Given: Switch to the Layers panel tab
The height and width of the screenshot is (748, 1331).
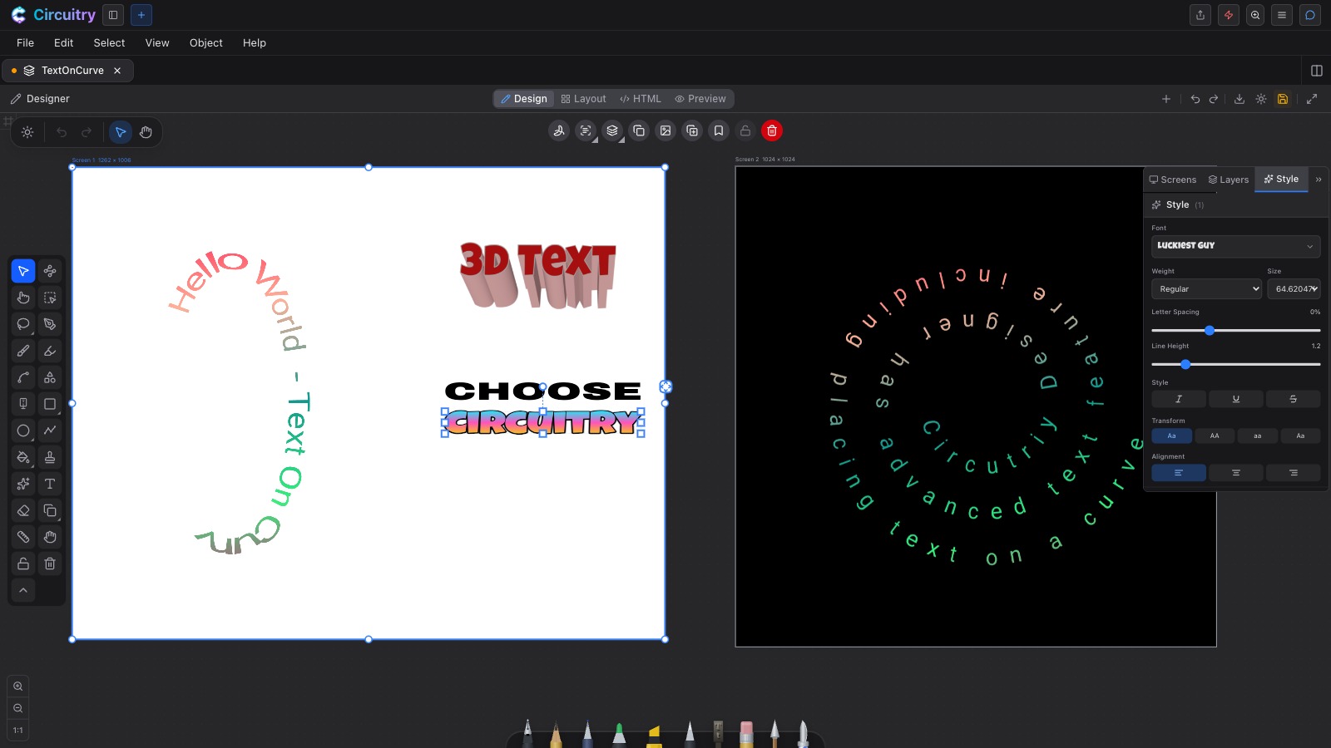Looking at the screenshot, I should 1229,180.
